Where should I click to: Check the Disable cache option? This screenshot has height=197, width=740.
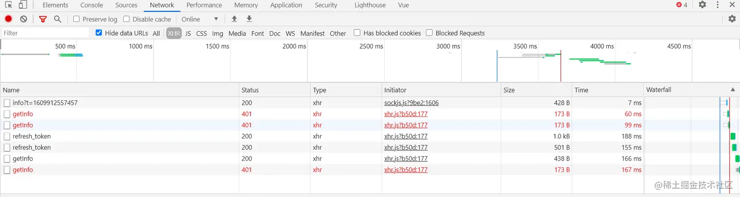click(126, 19)
